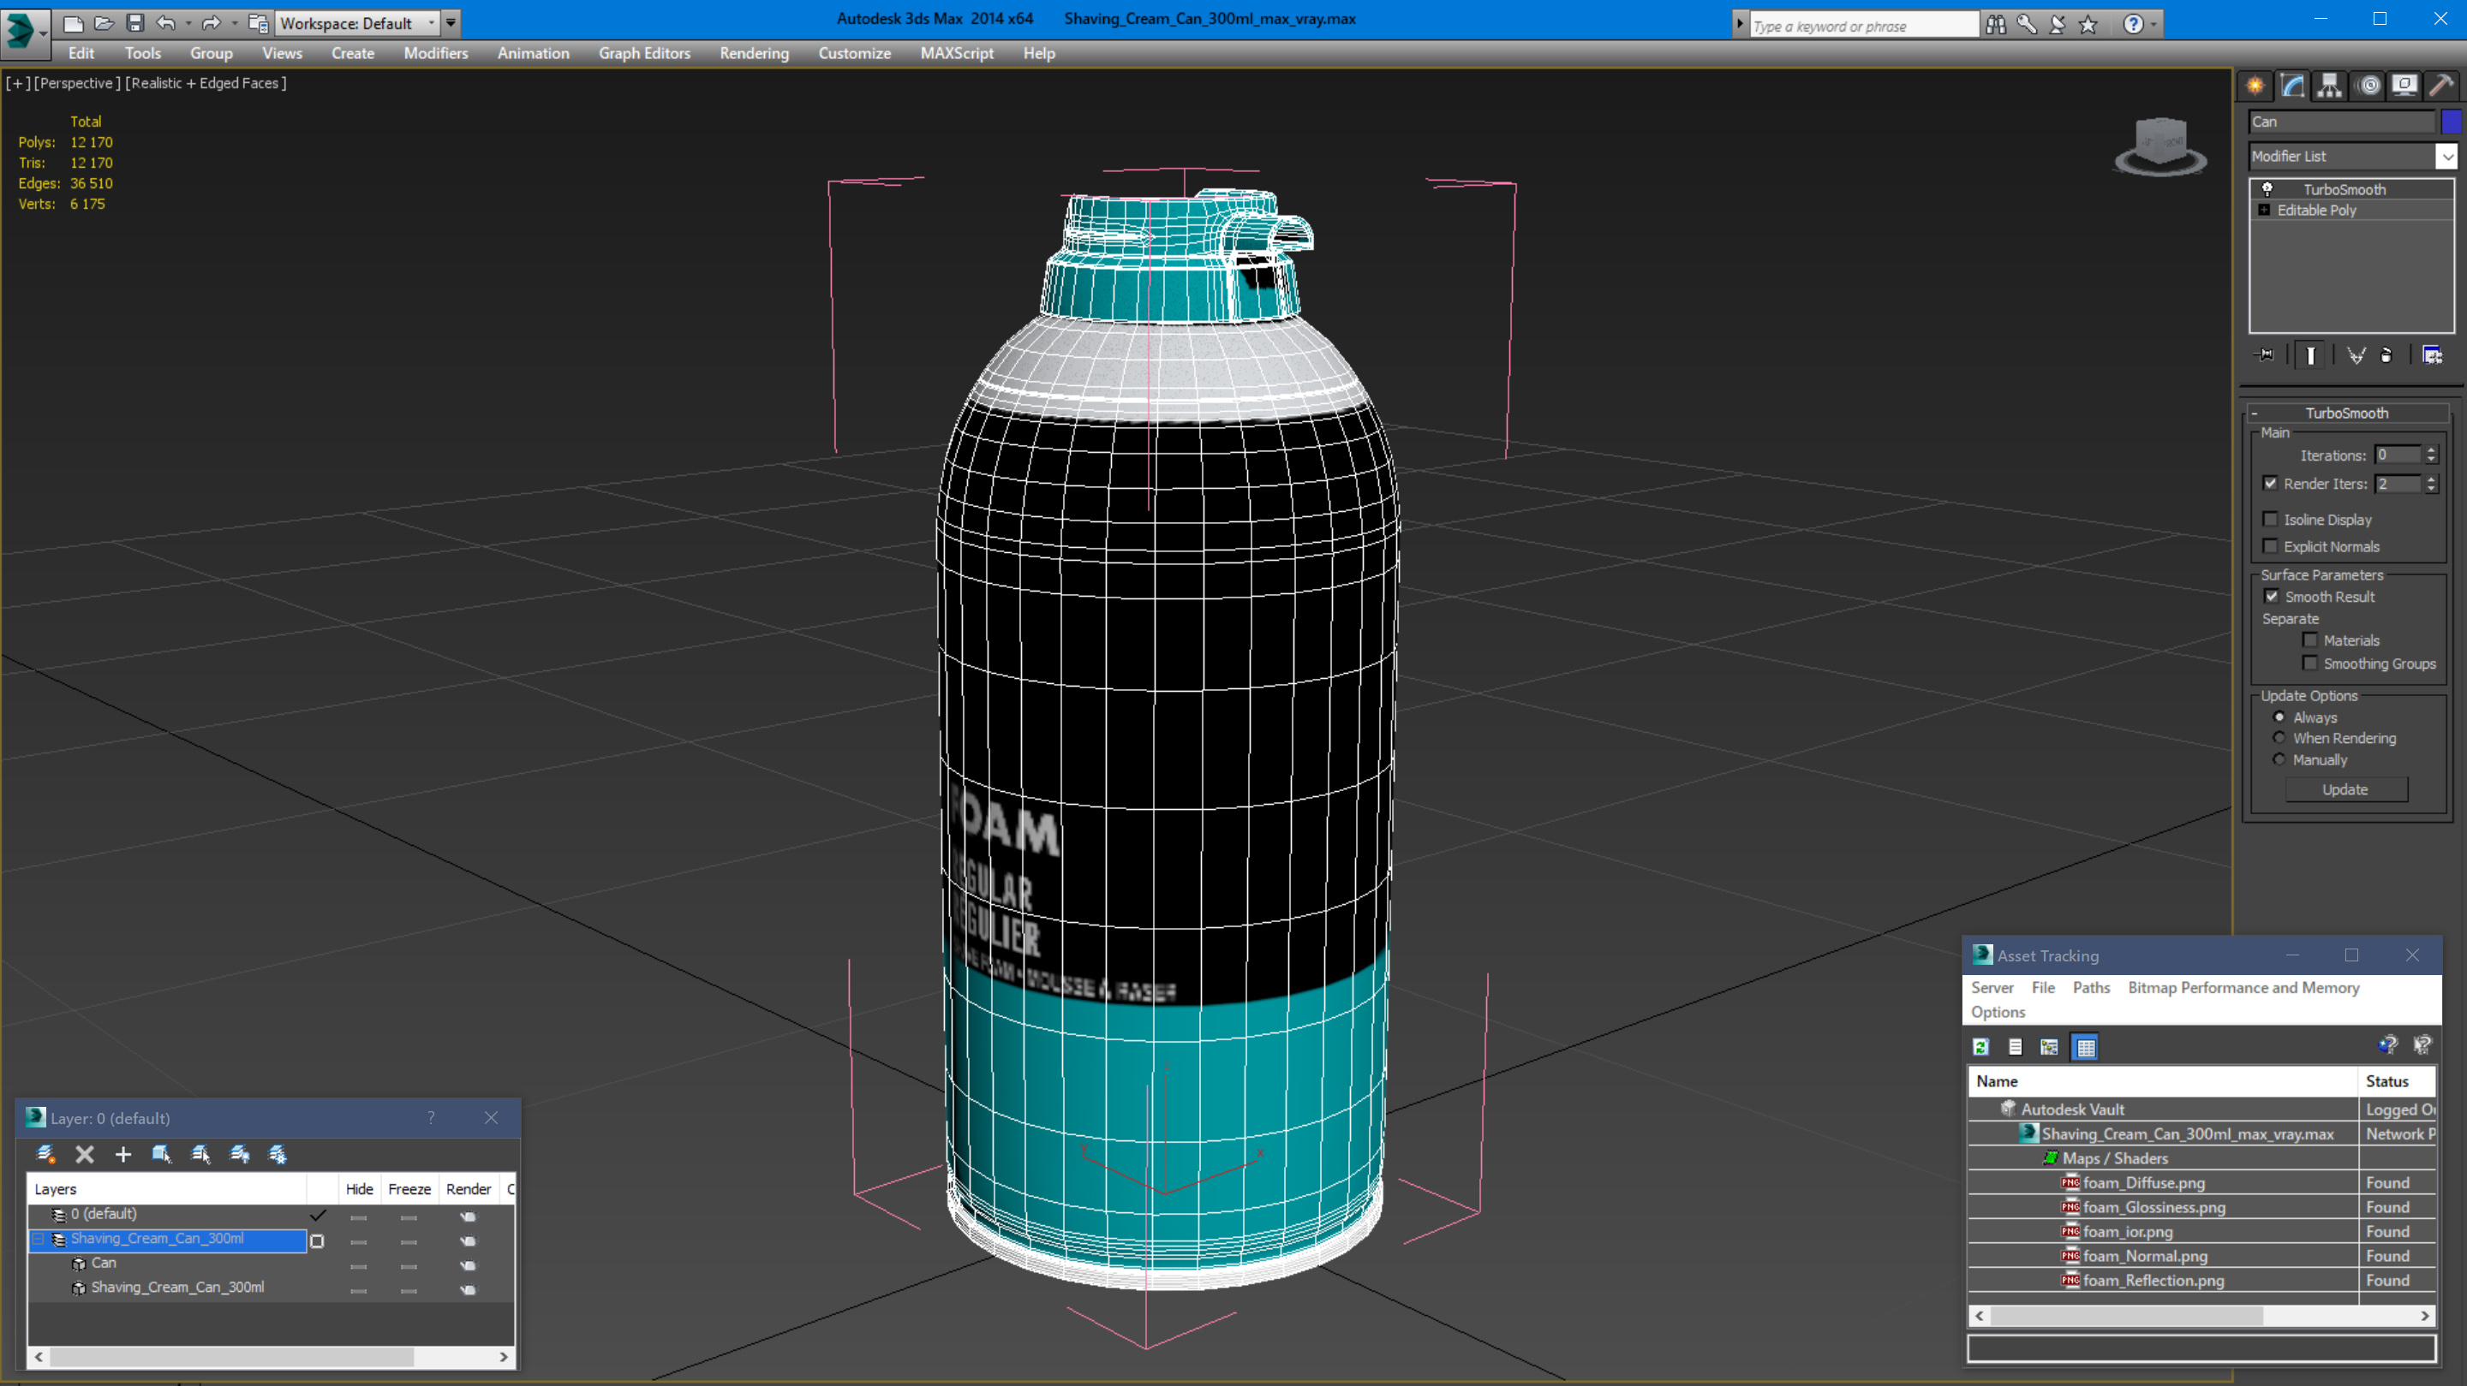Enable Separate by Smoothing Groups checkbox
The height and width of the screenshot is (1386, 2467).
(x=2311, y=663)
